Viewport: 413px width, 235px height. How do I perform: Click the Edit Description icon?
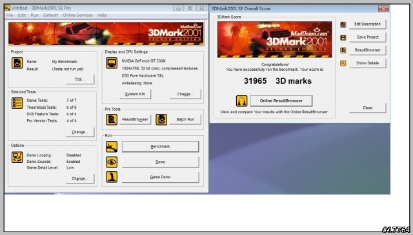[343, 24]
